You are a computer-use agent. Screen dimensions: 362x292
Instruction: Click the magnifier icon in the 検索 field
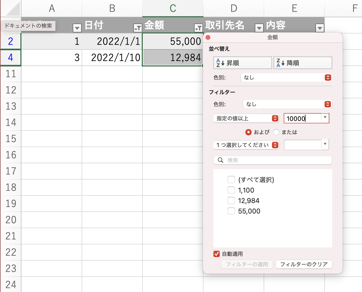click(220, 160)
